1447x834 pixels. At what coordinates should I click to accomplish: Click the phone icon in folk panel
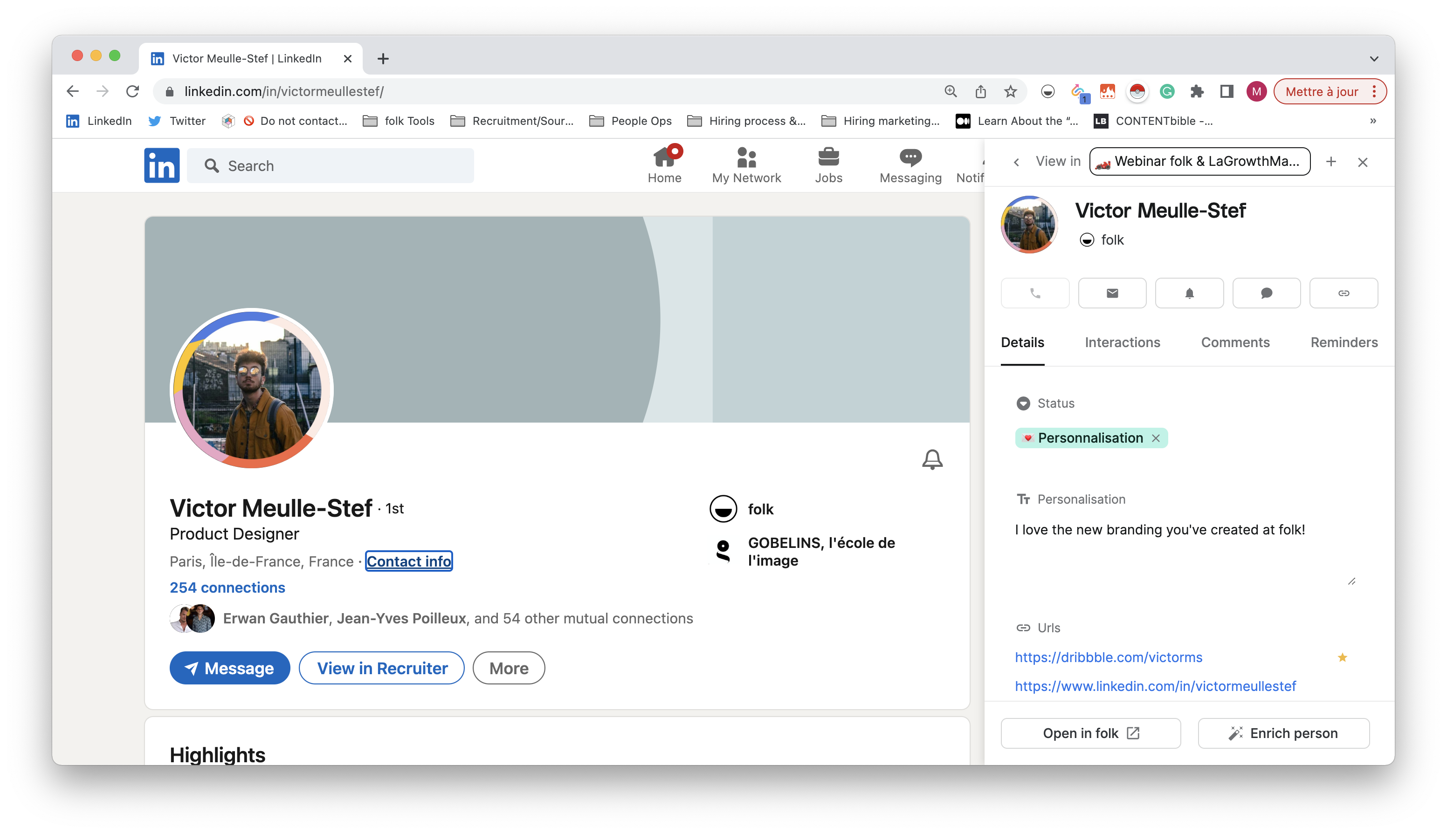tap(1035, 293)
